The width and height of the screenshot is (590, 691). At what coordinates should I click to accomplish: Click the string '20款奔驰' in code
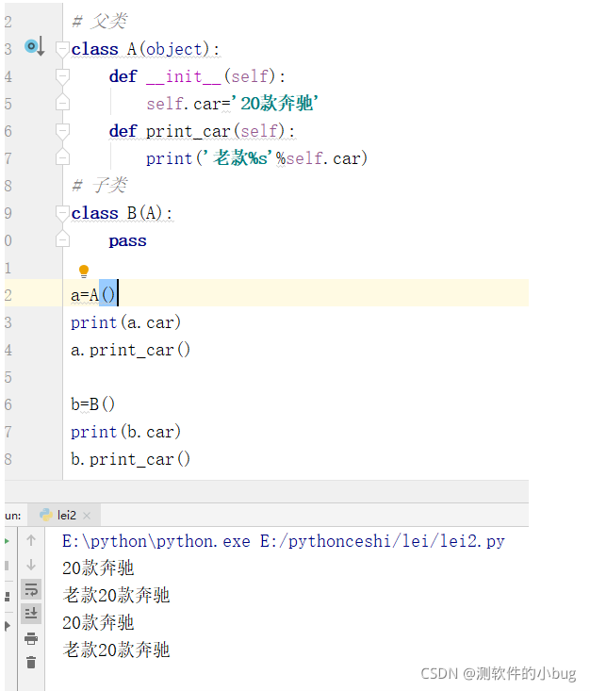[275, 104]
